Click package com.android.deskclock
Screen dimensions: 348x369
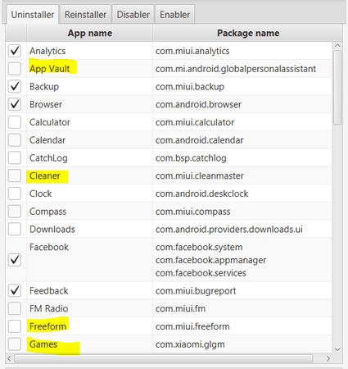(x=202, y=194)
